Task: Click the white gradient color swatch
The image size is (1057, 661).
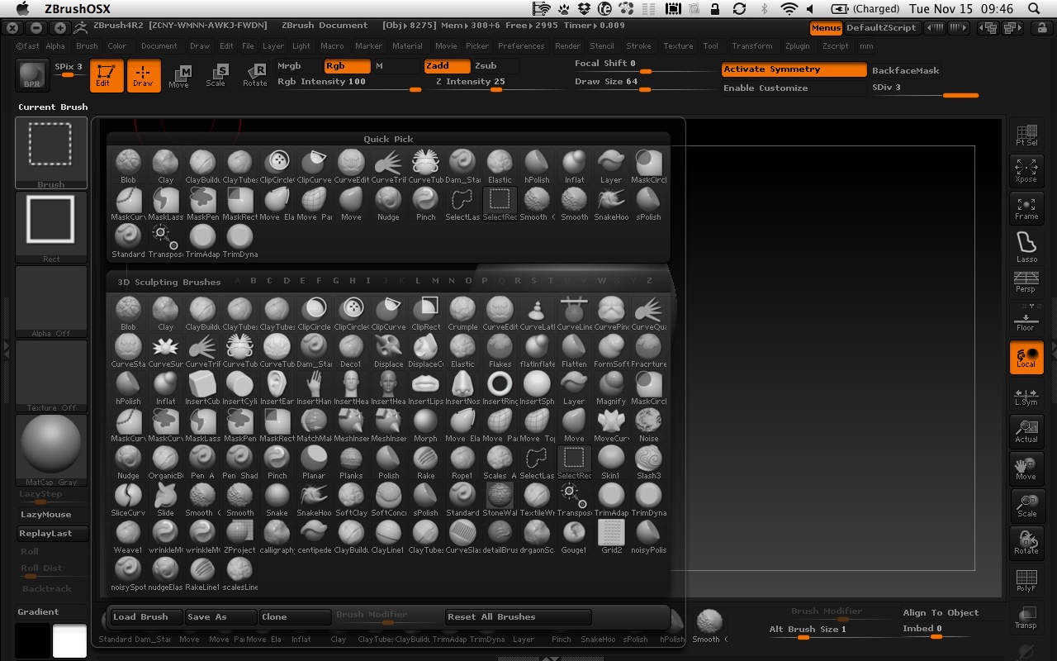Action: point(69,640)
